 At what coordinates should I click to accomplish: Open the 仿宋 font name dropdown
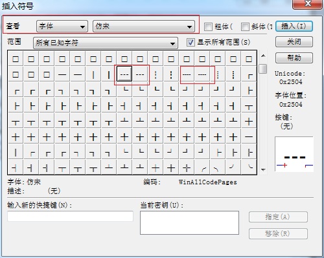144,27
